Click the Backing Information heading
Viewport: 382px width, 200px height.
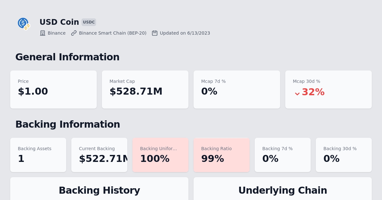click(67, 124)
